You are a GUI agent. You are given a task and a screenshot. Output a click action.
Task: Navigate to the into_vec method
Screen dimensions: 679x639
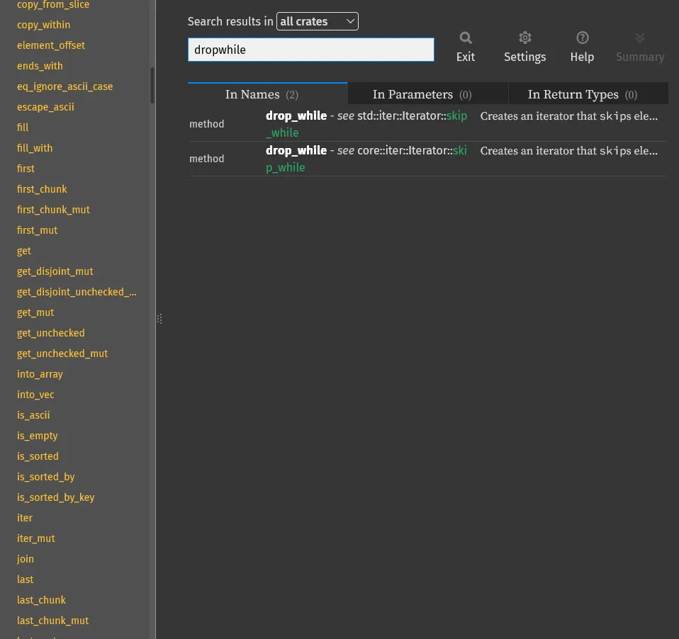point(35,395)
